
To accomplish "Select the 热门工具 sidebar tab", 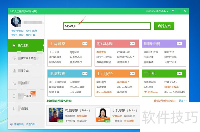I will coord(26,45).
